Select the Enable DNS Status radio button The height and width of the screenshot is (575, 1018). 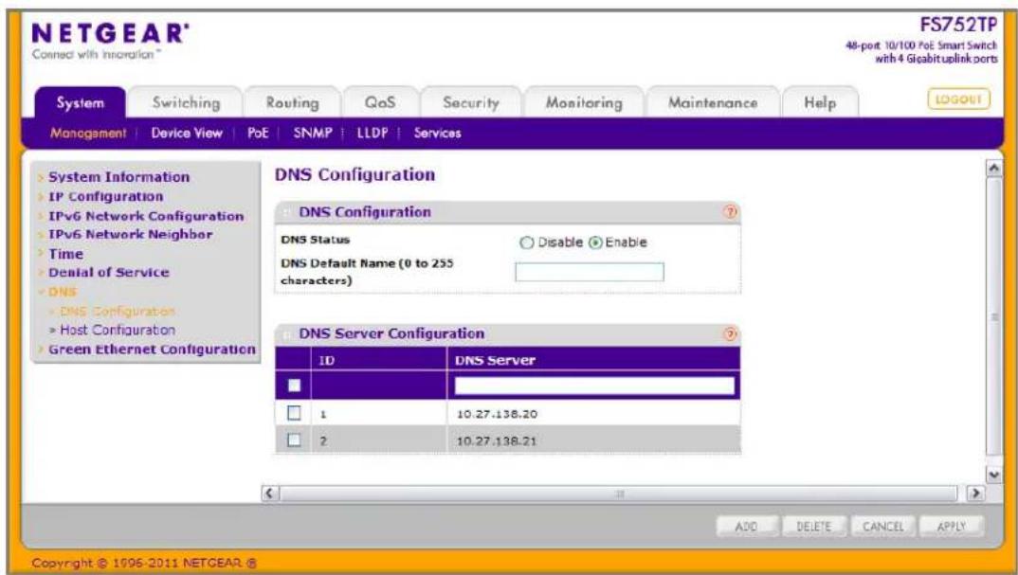pos(595,243)
